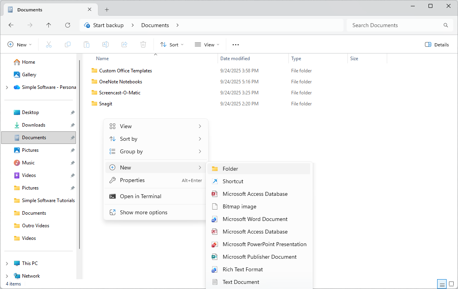The height and width of the screenshot is (289, 458).
Task: Click in the Search Documents field
Action: (x=400, y=25)
